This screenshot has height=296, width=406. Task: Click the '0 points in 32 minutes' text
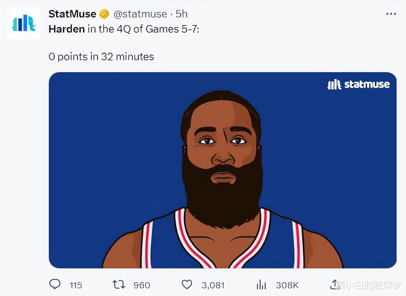pyautogui.click(x=101, y=57)
